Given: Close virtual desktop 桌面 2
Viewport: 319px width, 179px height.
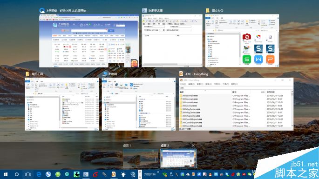Looking at the screenshot, I should click(193, 146).
